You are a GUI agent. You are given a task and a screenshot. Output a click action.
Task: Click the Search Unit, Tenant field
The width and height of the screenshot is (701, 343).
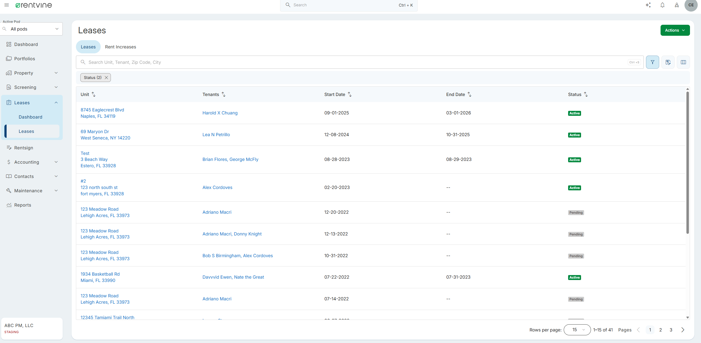358,62
